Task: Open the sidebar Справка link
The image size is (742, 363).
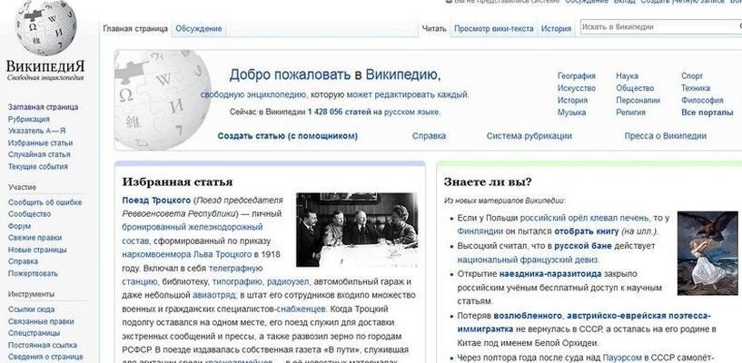Action: tap(24, 261)
